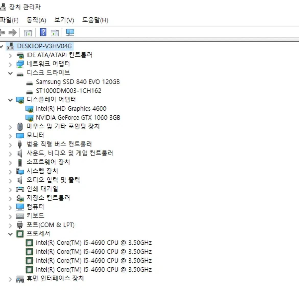The image size is (299, 299).
Task: Select the network adapter category icon
Action: [x=20, y=64]
